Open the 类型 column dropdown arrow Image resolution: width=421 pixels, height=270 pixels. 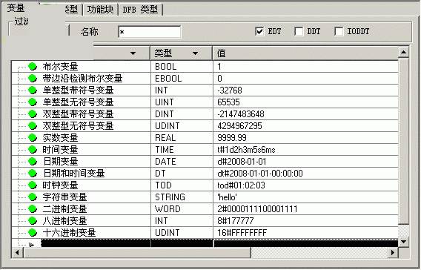coord(196,53)
